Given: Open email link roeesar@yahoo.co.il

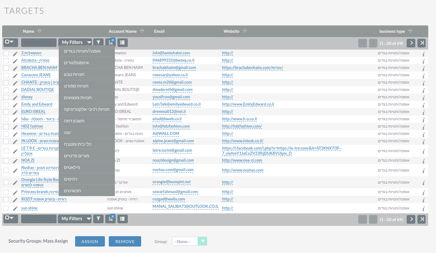Looking at the screenshot, I should [x=170, y=75].
